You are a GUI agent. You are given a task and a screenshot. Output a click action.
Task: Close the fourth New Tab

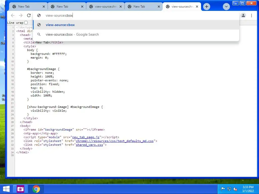pyautogui.click(x=159, y=7)
